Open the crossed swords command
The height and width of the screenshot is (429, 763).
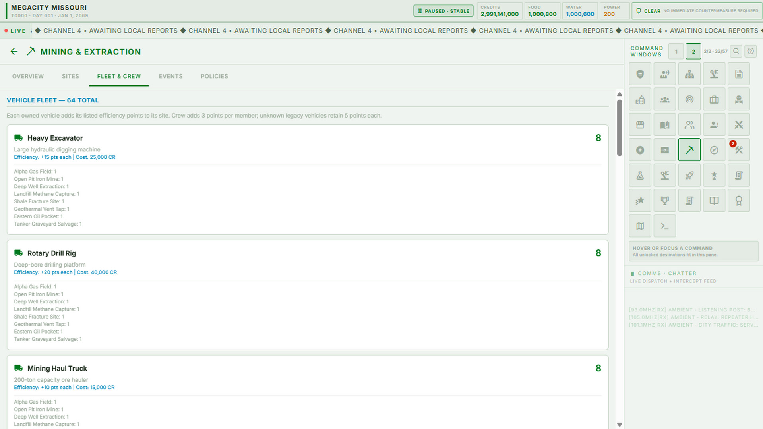738,125
